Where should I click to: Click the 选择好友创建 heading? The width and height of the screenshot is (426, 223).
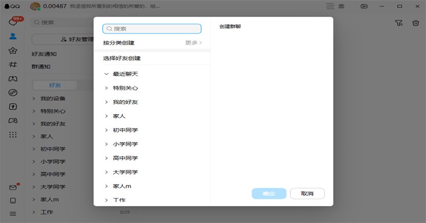tap(122, 58)
